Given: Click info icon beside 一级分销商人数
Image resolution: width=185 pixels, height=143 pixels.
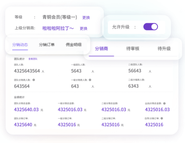Looking at the screenshot, I should coord(90,80).
